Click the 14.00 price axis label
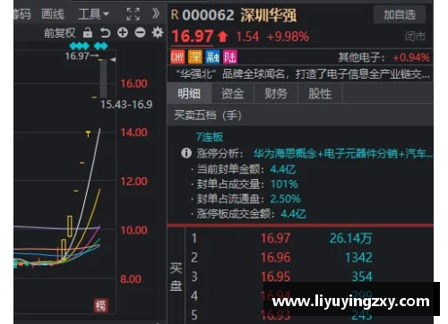 (134, 132)
